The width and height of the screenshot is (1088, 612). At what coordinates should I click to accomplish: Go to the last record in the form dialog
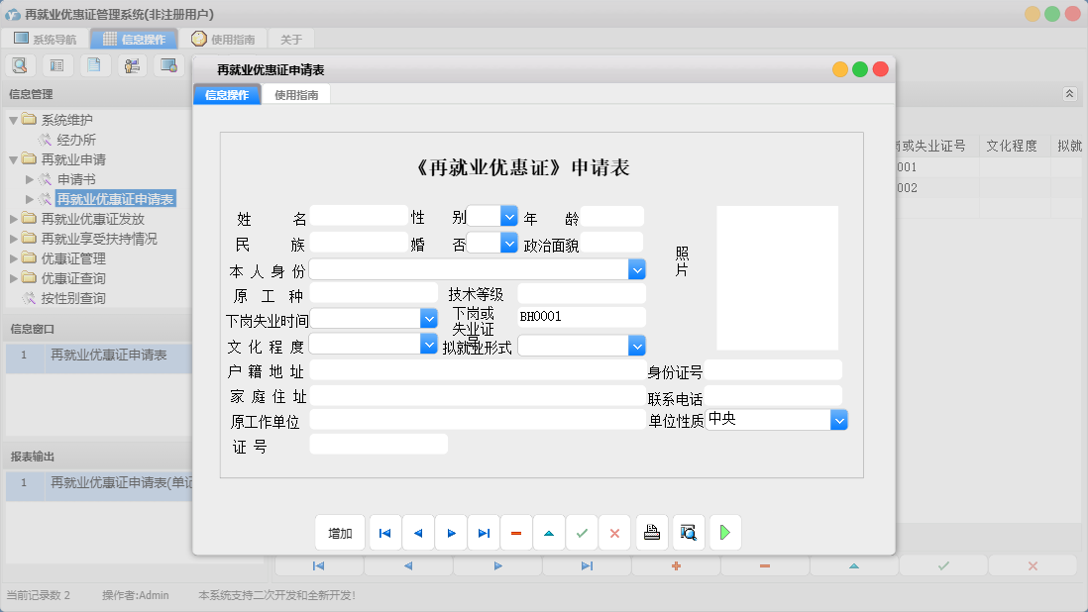coord(484,532)
